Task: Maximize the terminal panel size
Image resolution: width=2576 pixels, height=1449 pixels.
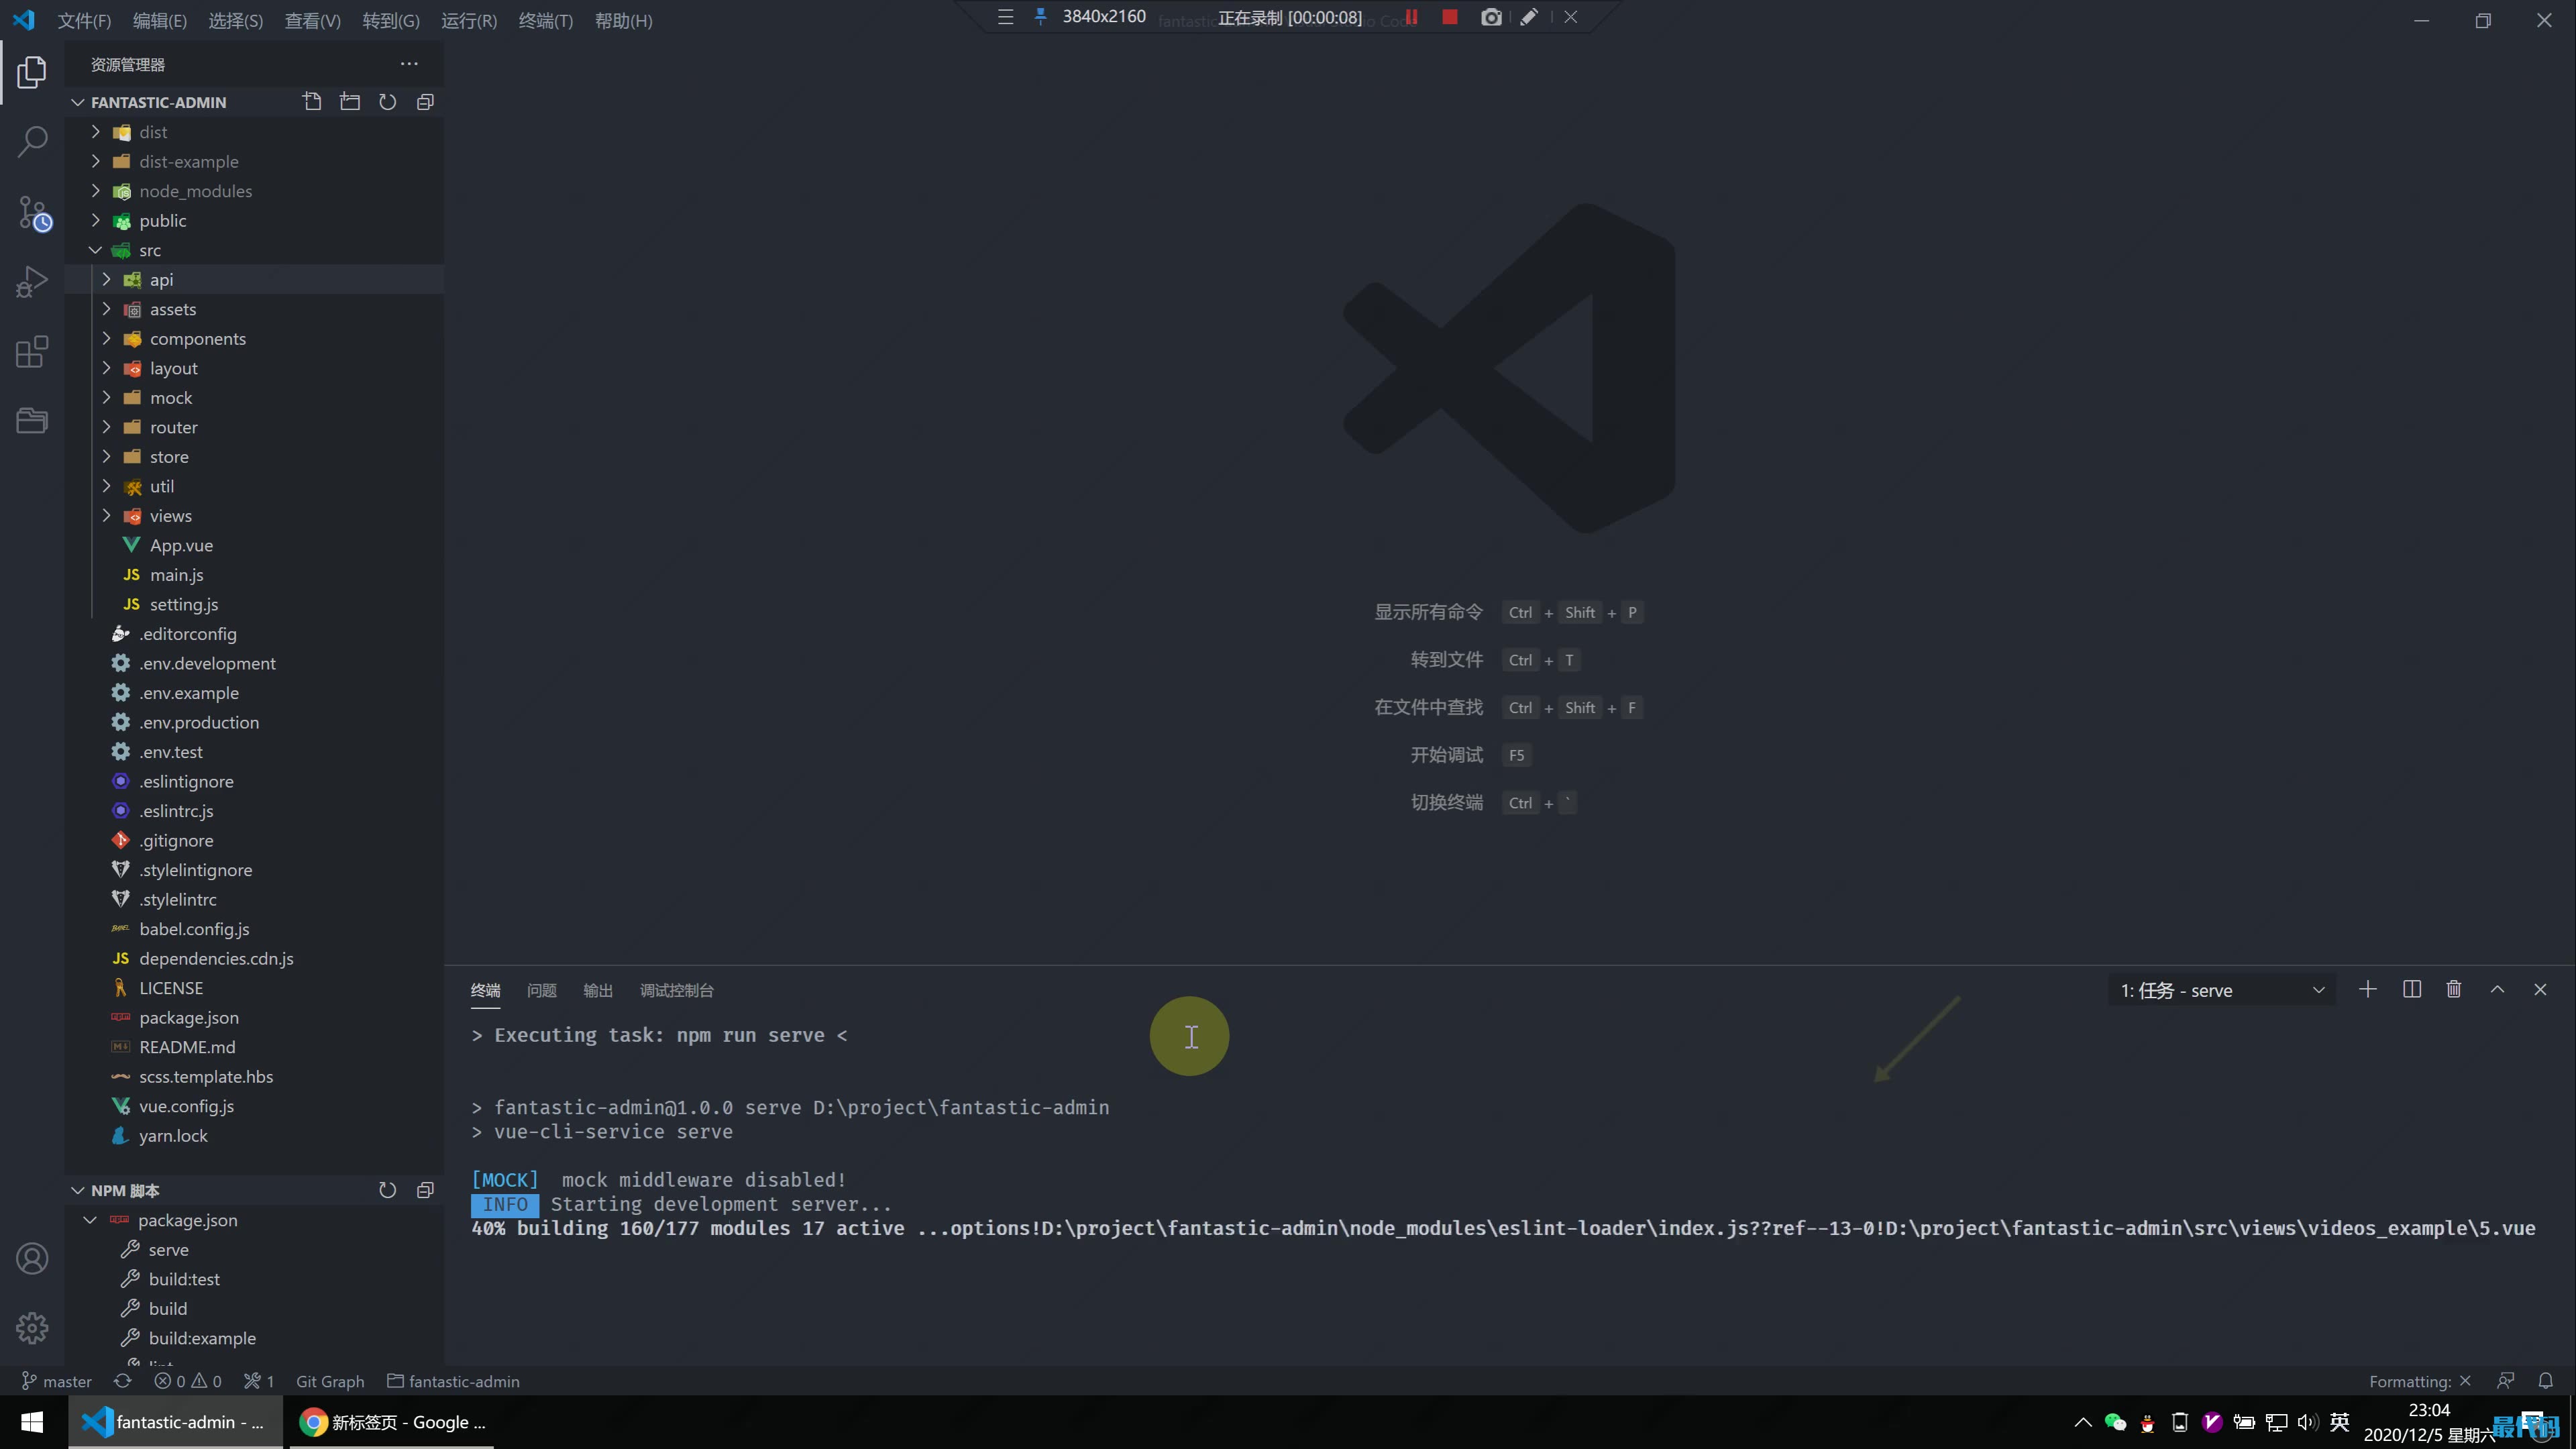Action: click(2497, 989)
